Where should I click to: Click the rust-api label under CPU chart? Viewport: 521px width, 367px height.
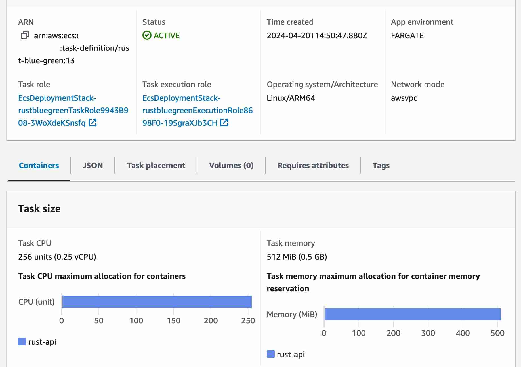pos(42,342)
